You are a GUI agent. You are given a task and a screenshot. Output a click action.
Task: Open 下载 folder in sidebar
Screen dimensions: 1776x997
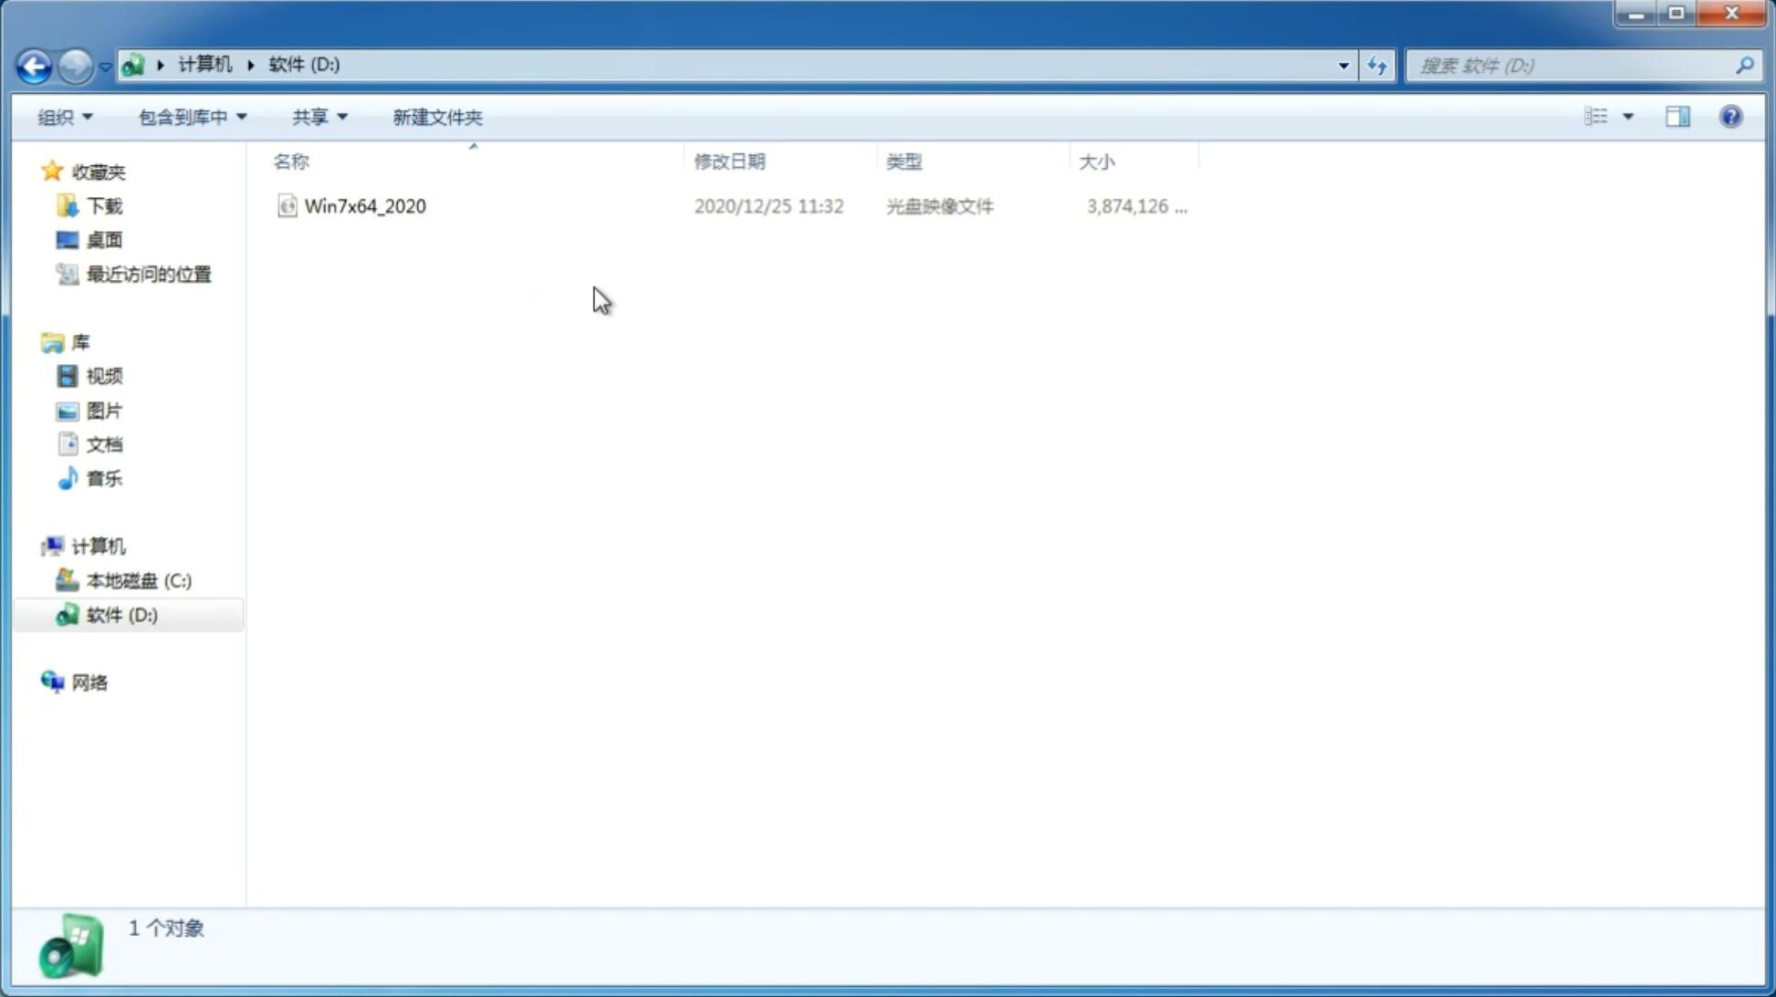(102, 204)
